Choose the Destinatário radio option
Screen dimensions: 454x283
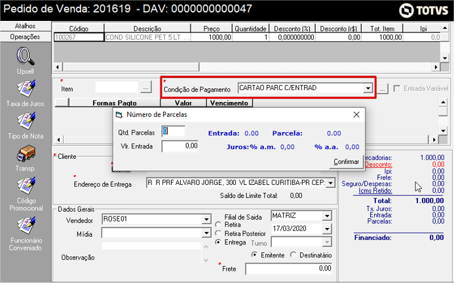293,255
